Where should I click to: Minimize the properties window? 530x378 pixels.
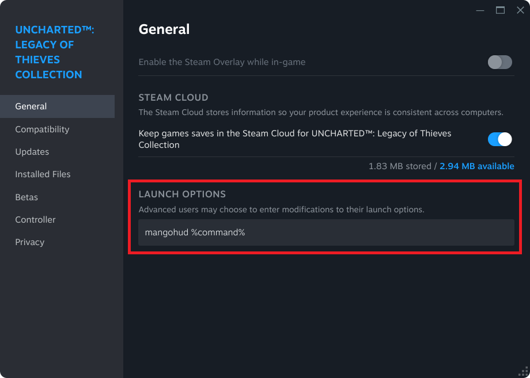[x=480, y=10]
